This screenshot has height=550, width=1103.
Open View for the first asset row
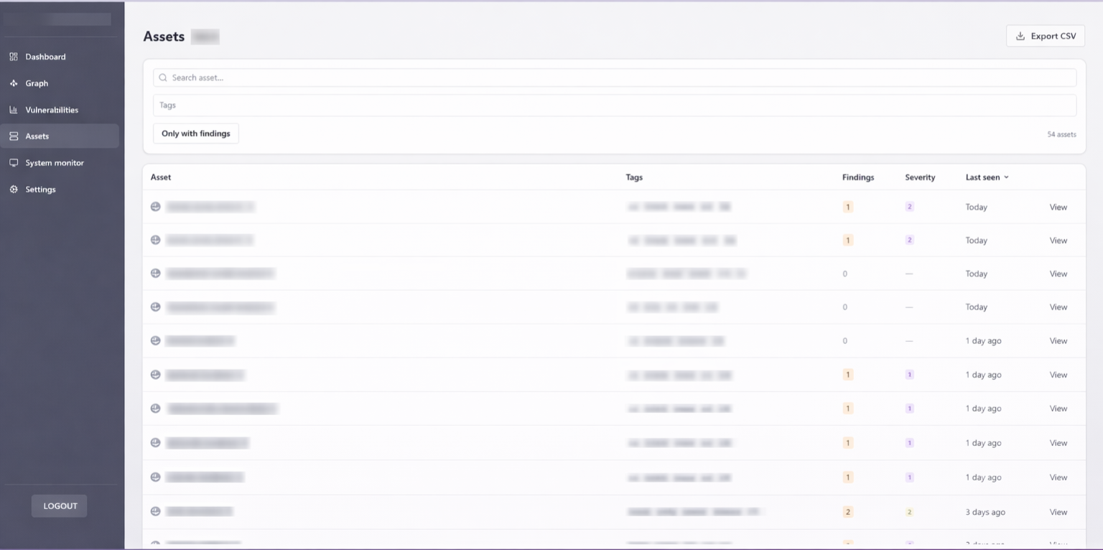click(1058, 207)
